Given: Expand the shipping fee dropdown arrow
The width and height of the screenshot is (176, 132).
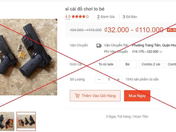Looking at the screenshot, I should [161, 52].
